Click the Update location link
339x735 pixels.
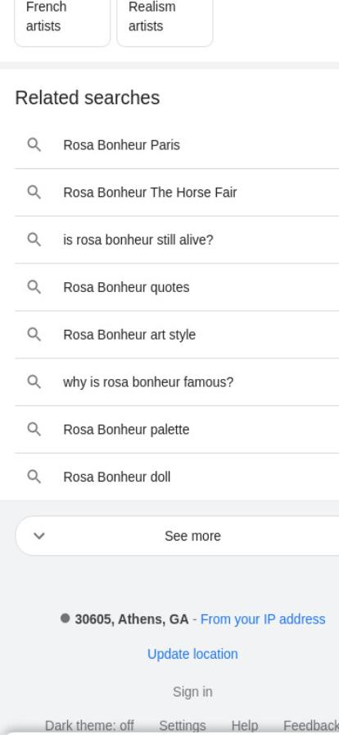192,654
